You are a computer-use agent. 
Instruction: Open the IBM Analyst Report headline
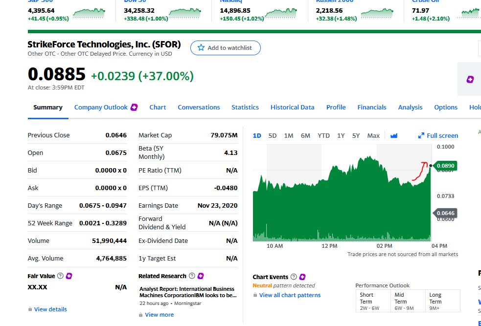click(x=188, y=292)
